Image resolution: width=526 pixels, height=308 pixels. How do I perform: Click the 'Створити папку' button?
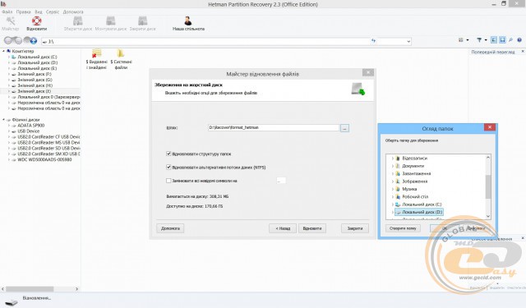(403, 228)
